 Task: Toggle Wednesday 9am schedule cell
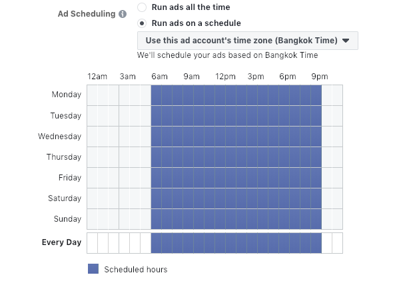coord(189,137)
